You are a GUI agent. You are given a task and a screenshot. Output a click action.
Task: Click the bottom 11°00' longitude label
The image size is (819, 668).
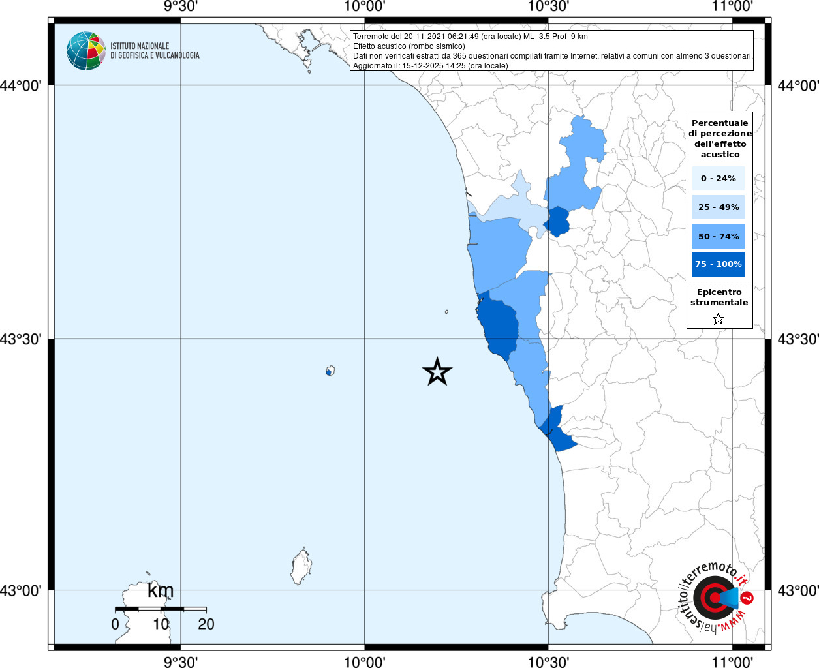pos(733,662)
